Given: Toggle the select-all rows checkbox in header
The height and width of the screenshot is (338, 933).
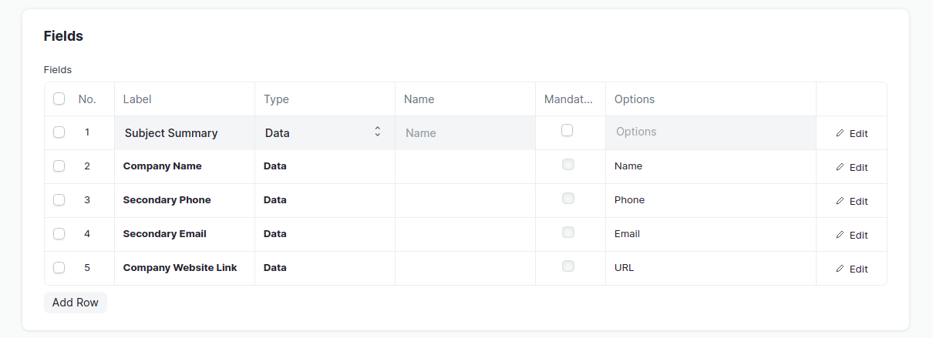Looking at the screenshot, I should 59,99.
